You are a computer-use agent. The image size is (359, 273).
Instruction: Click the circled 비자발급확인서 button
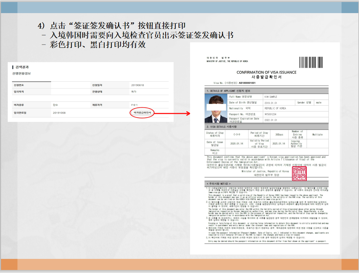tap(142, 112)
